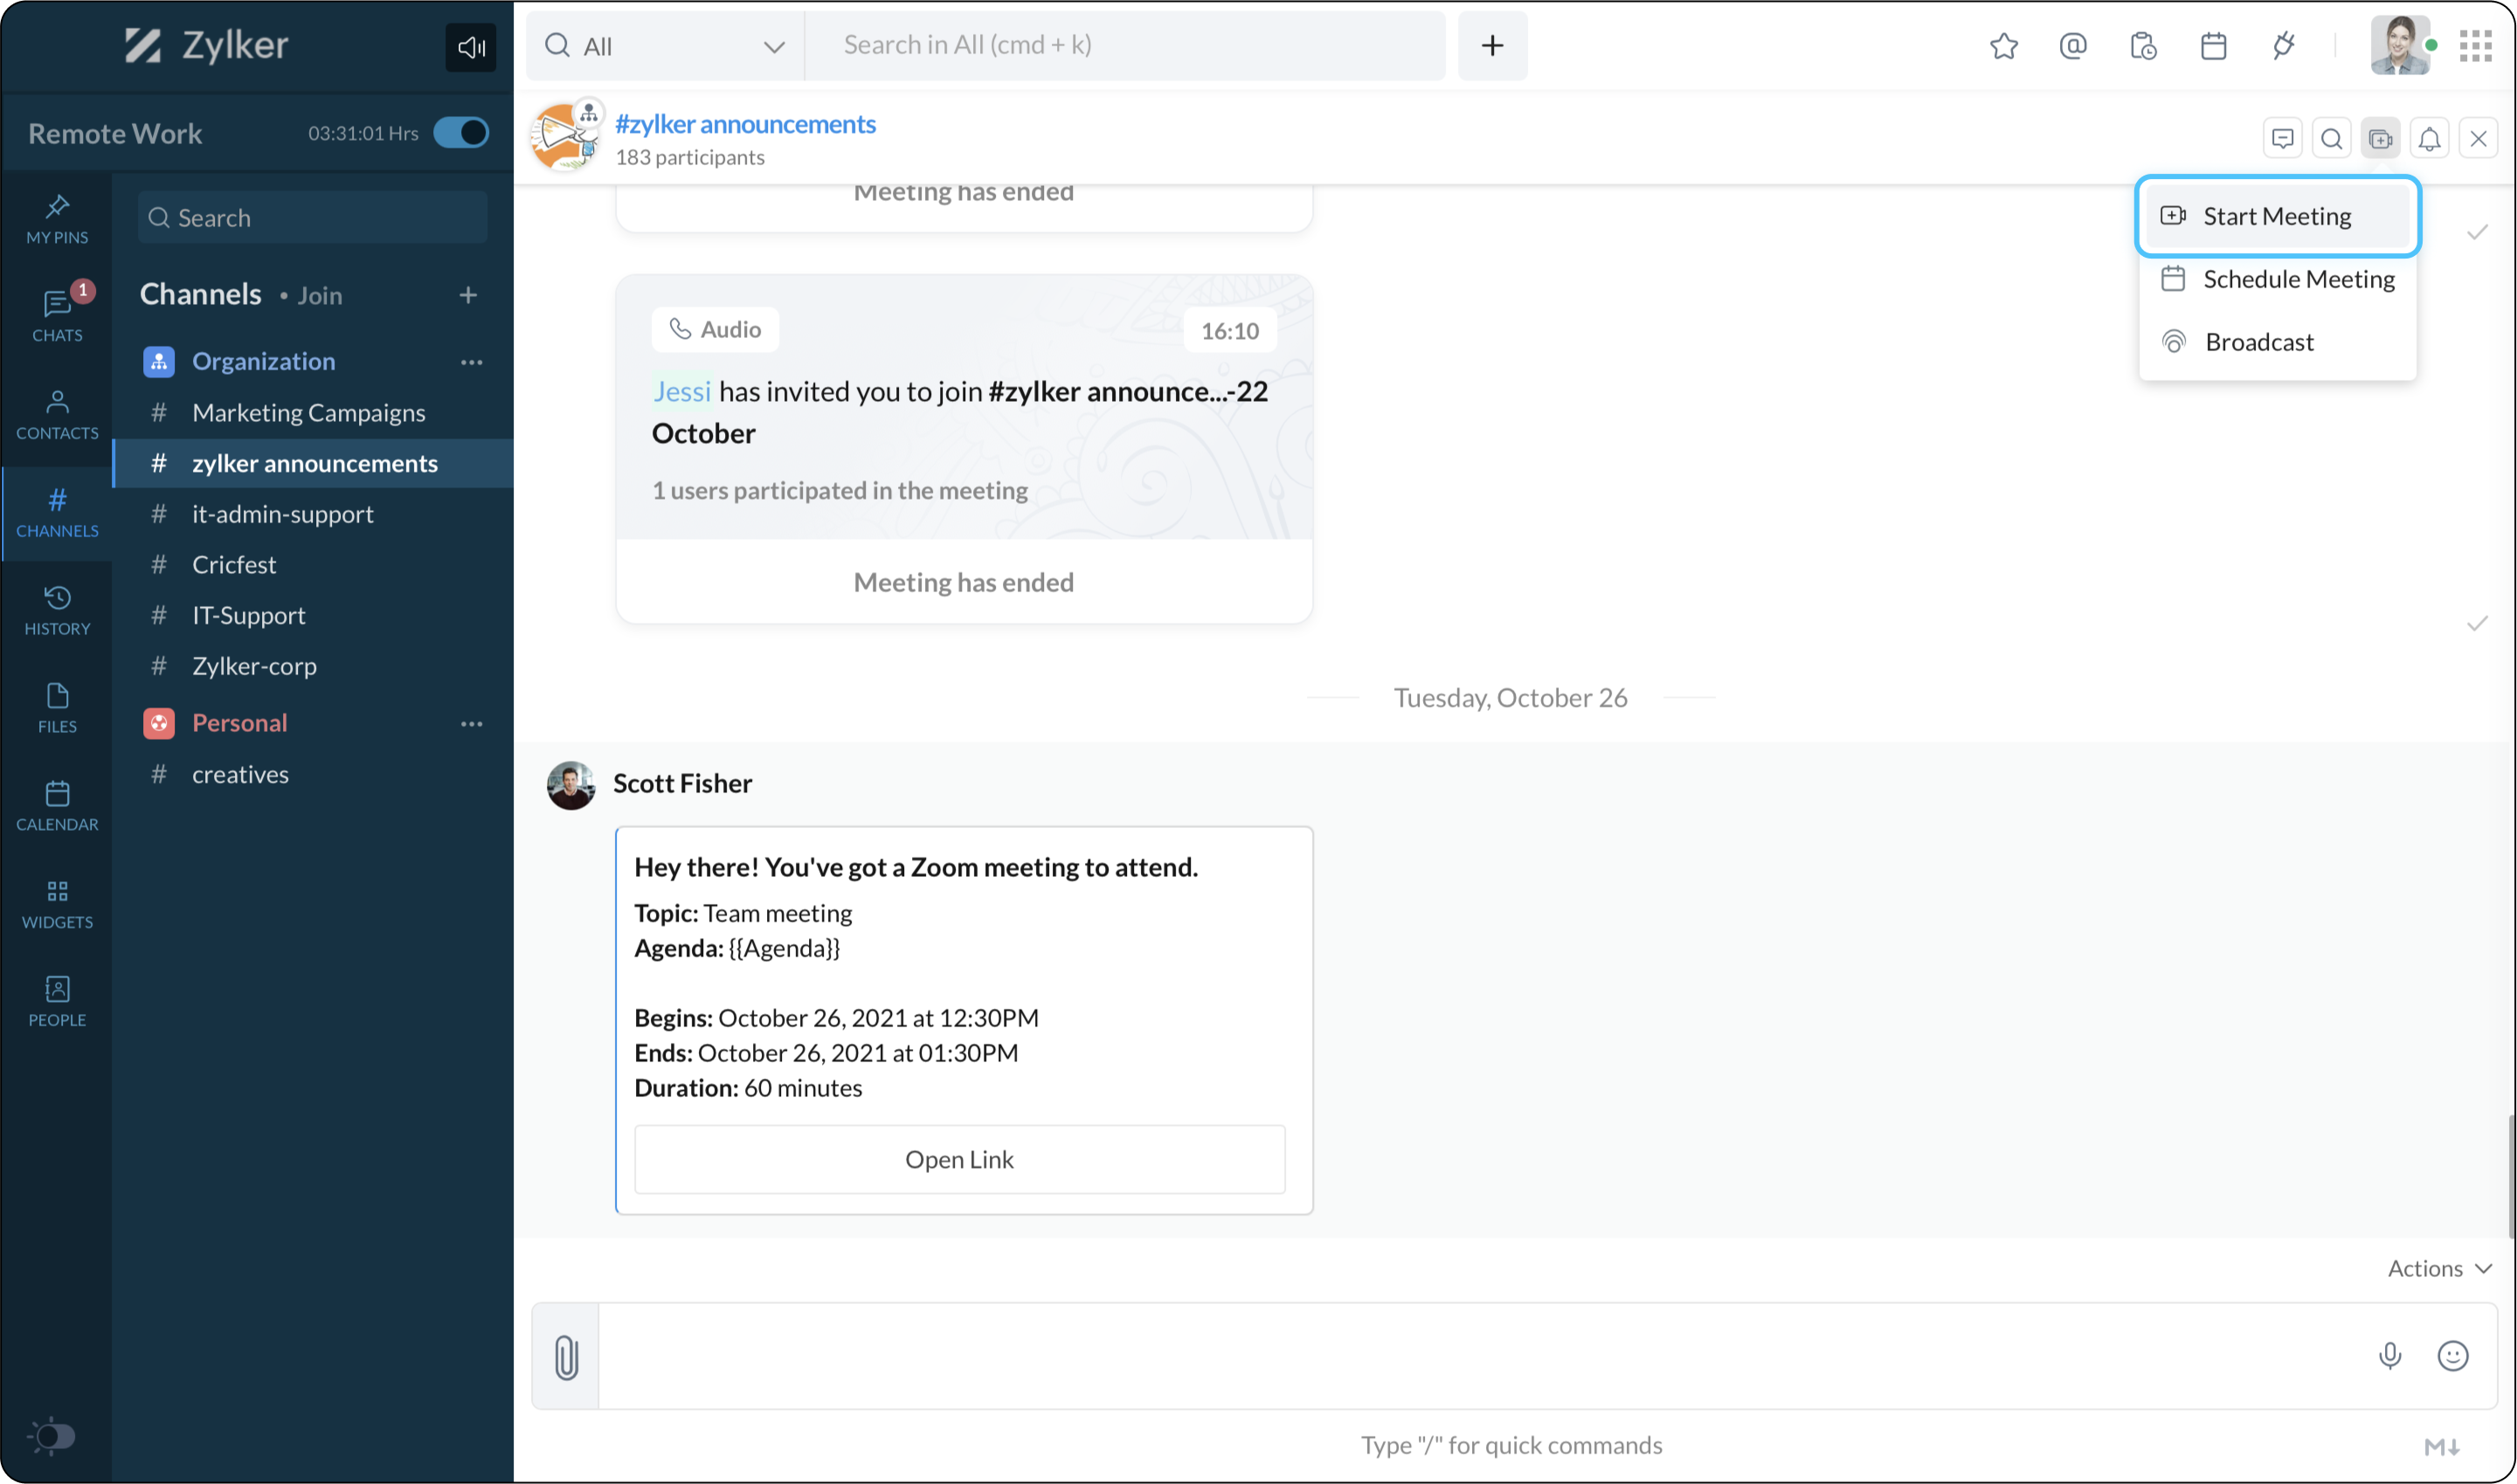Open starred messages star icon
The image size is (2517, 1484).
2003,46
